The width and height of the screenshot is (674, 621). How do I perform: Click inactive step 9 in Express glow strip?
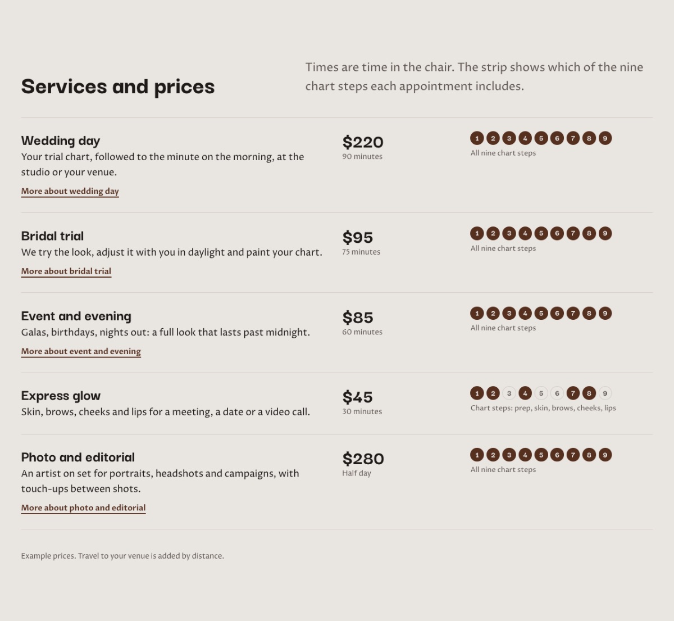coord(605,393)
